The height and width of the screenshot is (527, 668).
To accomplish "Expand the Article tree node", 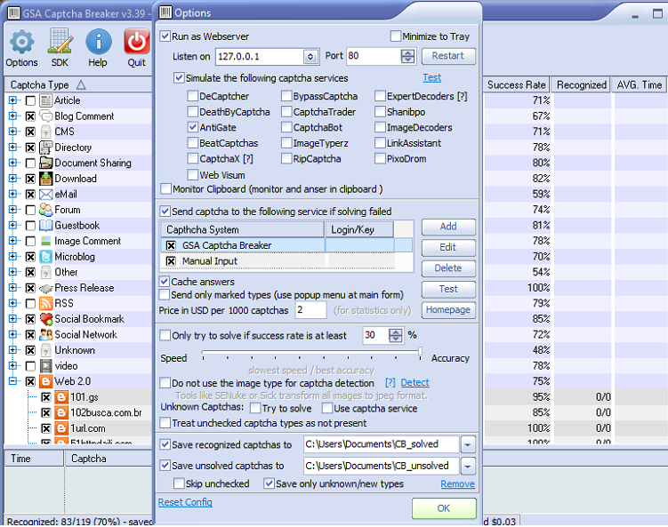I will (x=12, y=100).
